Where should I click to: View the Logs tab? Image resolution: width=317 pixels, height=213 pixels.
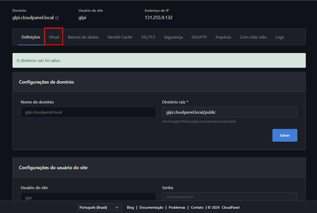pyautogui.click(x=280, y=37)
